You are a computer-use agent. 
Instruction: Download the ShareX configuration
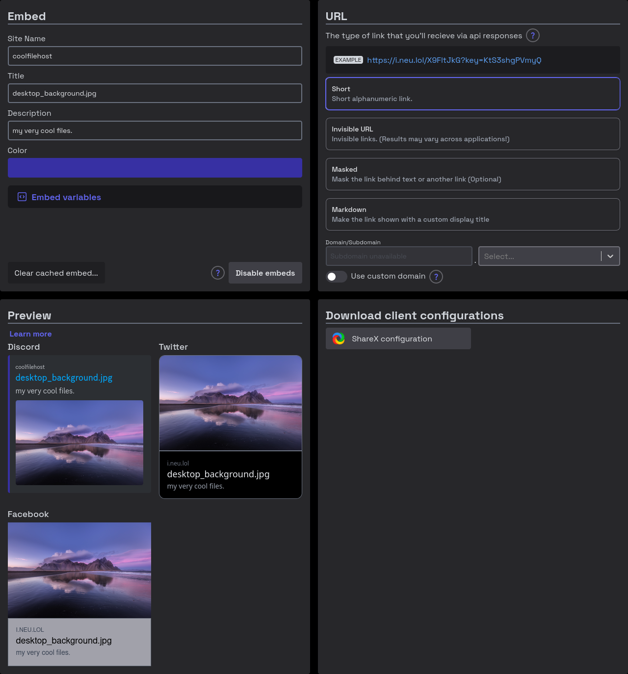tap(398, 338)
